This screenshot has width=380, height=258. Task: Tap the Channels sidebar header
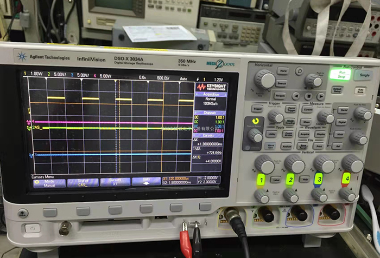[x=210, y=113]
